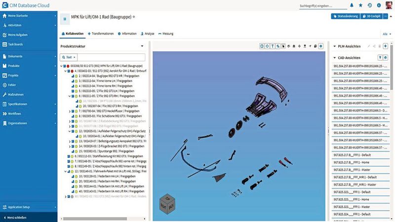This screenshot has height=222, width=395.
Task: Open the user profile avatar
Action: point(389,5)
